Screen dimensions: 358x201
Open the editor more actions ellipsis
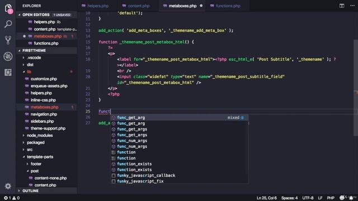coord(352,6)
